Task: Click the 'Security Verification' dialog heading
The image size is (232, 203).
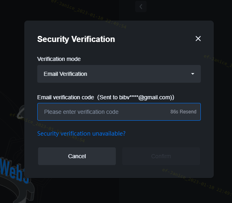Action: [x=76, y=39]
